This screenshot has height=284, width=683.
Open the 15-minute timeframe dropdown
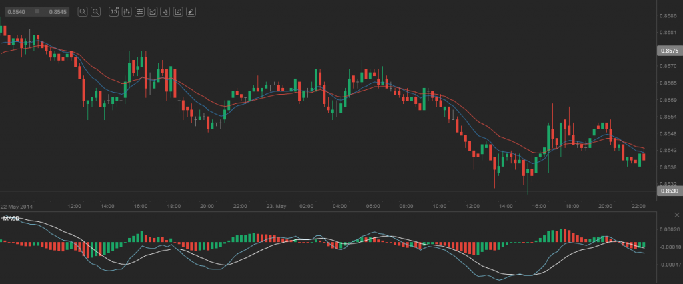(x=113, y=11)
